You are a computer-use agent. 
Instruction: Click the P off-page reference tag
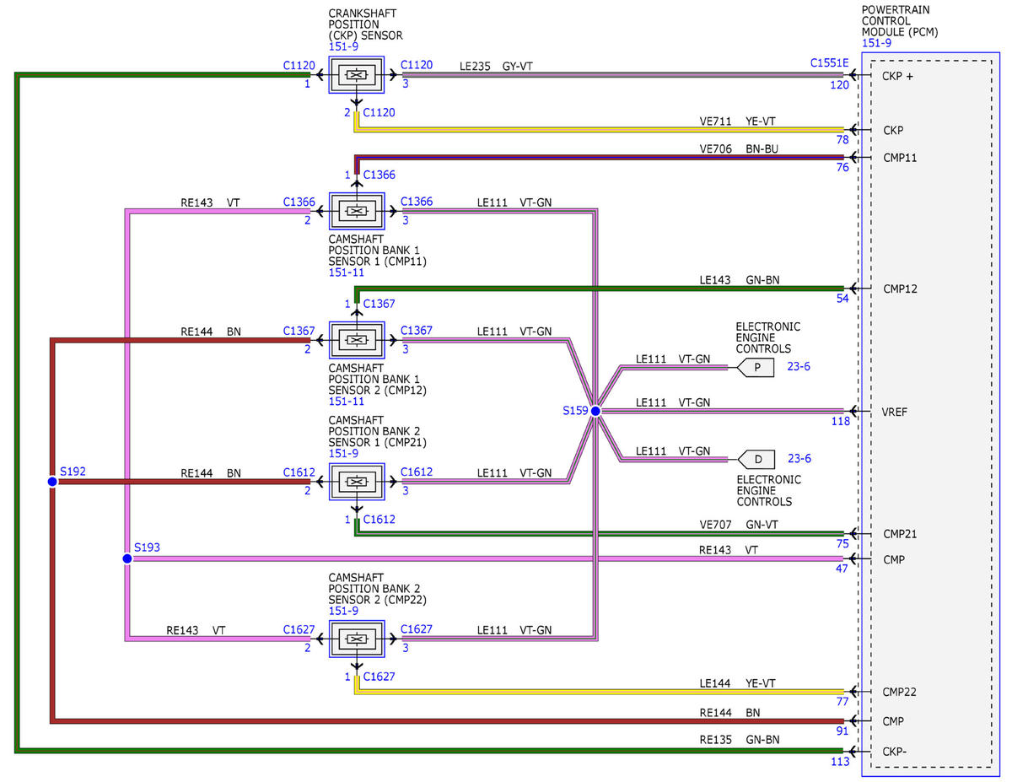pyautogui.click(x=755, y=367)
